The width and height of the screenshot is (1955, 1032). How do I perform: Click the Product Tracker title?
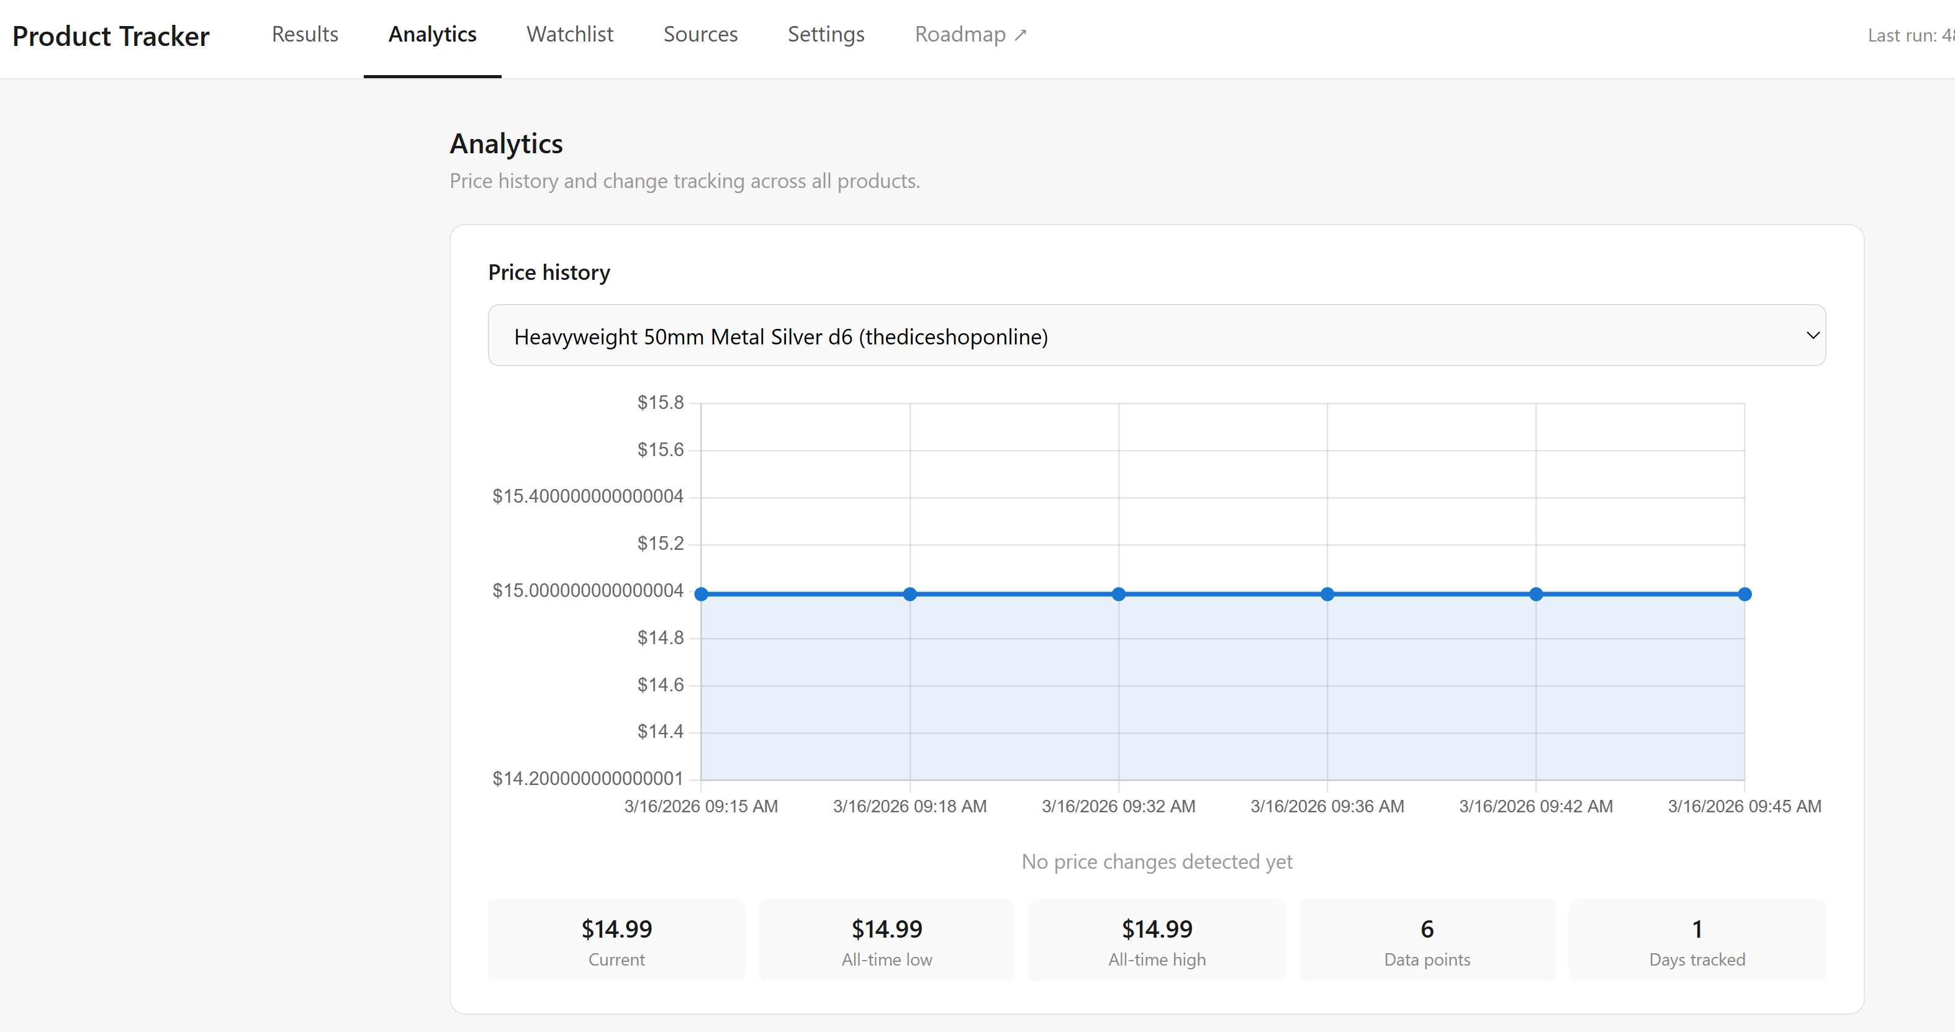tap(111, 35)
